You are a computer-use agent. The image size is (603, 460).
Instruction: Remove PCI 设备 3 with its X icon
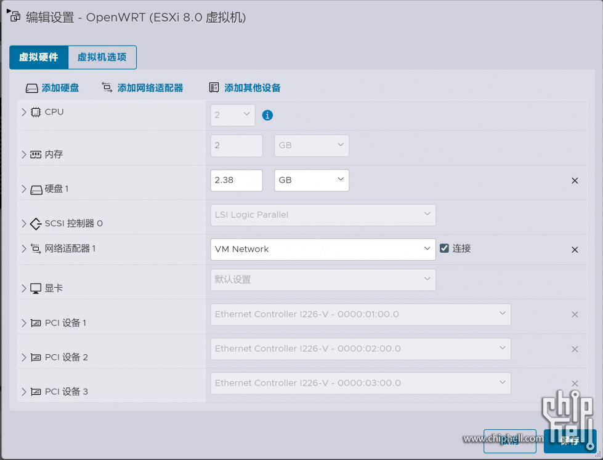coord(575,383)
